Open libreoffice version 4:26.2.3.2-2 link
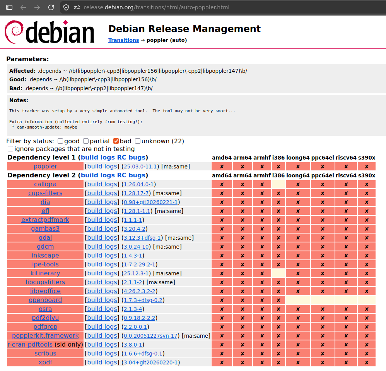This screenshot has height=371, width=386. click(x=139, y=291)
